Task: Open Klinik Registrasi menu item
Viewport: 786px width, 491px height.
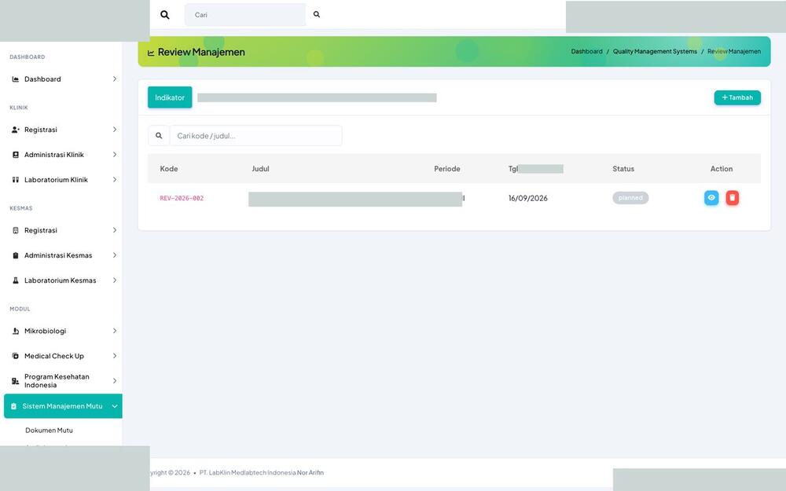Action: 64,130
